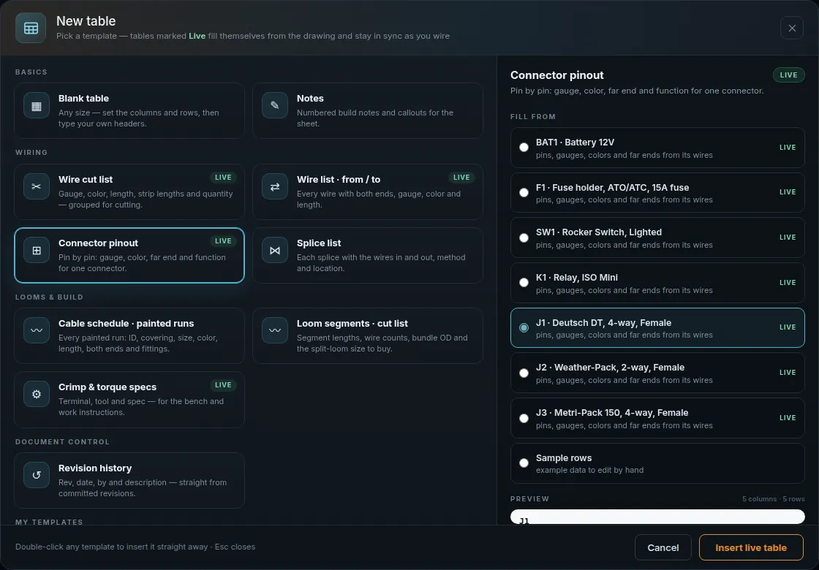Image resolution: width=819 pixels, height=570 pixels.
Task: Select the J3 Metri-Pack 150 radio button
Action: (524, 419)
